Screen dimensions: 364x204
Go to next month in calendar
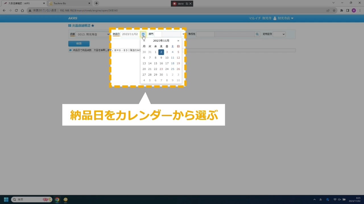pyautogui.click(x=178, y=41)
